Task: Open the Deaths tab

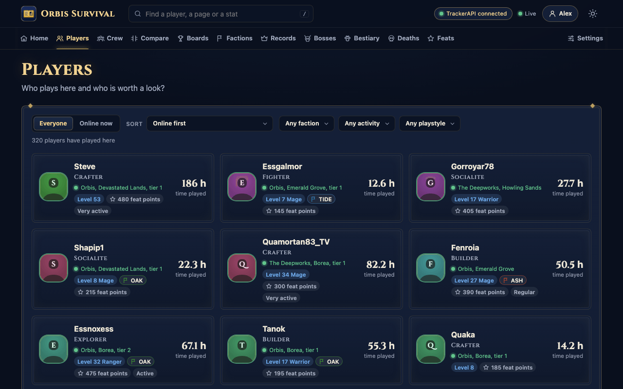Action: click(x=403, y=38)
